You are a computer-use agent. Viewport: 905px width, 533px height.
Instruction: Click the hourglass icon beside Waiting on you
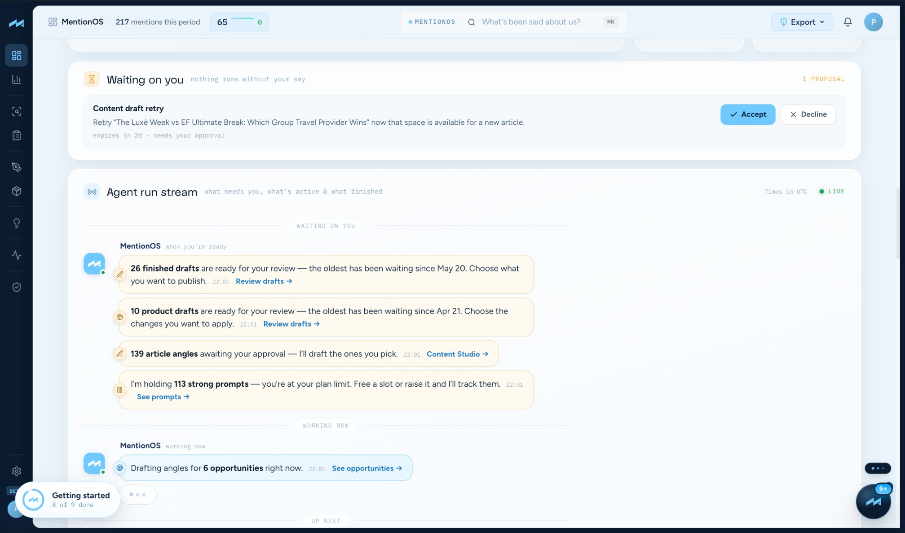(x=92, y=79)
